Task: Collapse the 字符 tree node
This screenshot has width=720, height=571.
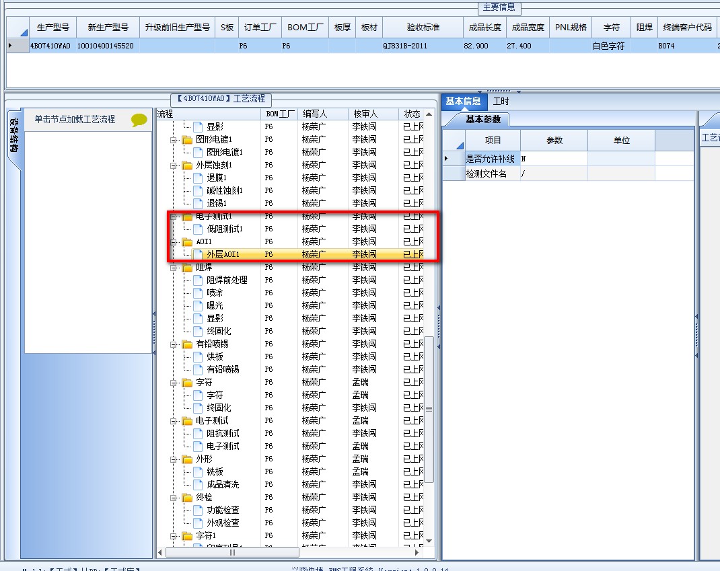Action: (x=174, y=383)
